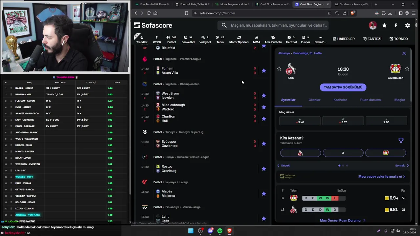This screenshot has width=420, height=236.
Task: Open Sofascore settings gear
Action: click(x=408, y=25)
